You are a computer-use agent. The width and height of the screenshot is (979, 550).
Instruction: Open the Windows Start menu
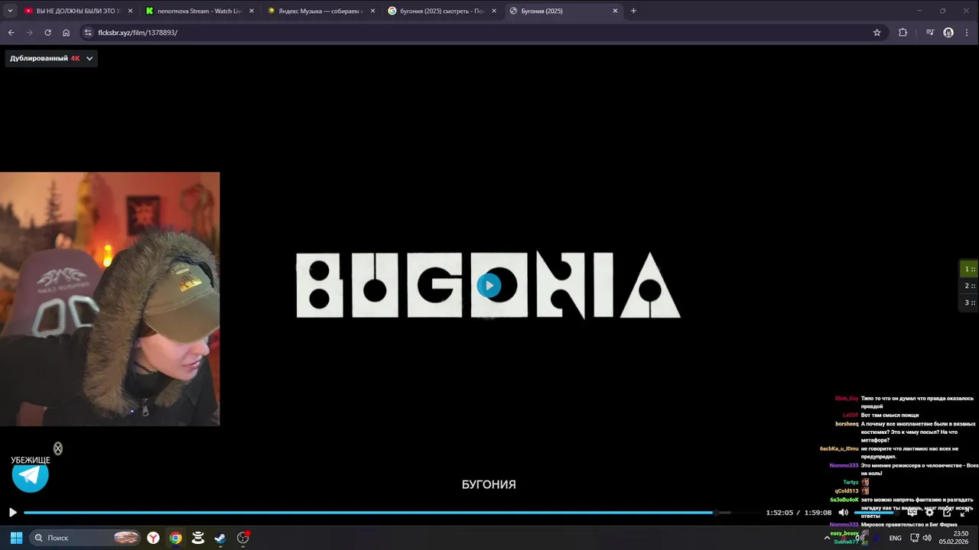[x=16, y=538]
